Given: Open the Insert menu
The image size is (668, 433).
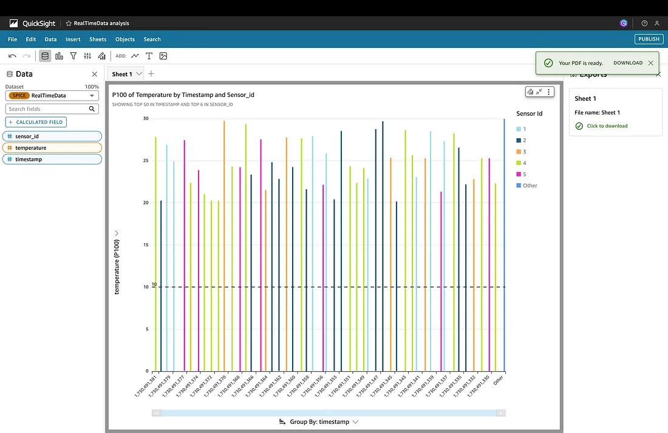Looking at the screenshot, I should pos(73,39).
